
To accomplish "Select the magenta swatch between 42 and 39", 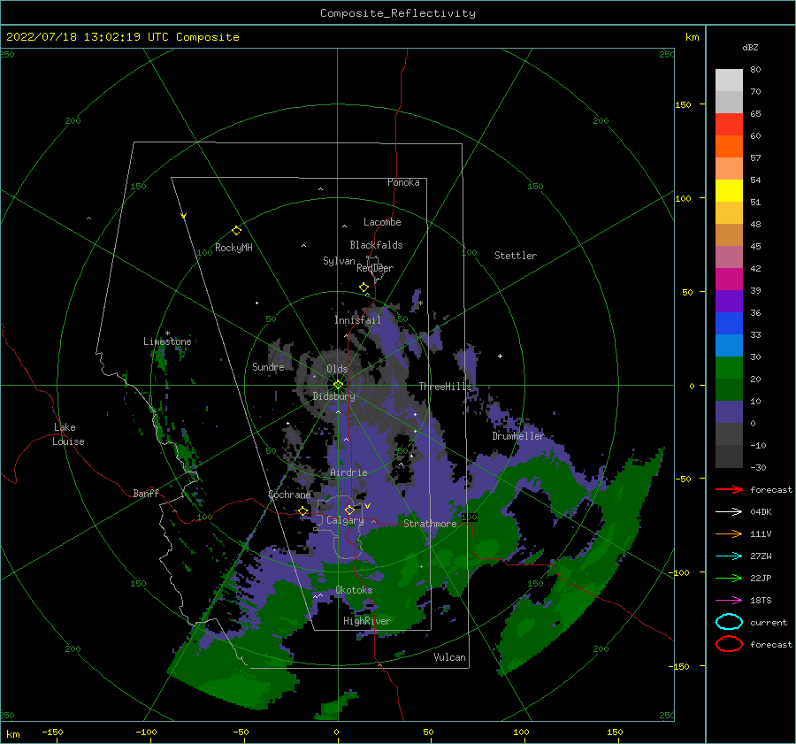I will click(x=729, y=280).
